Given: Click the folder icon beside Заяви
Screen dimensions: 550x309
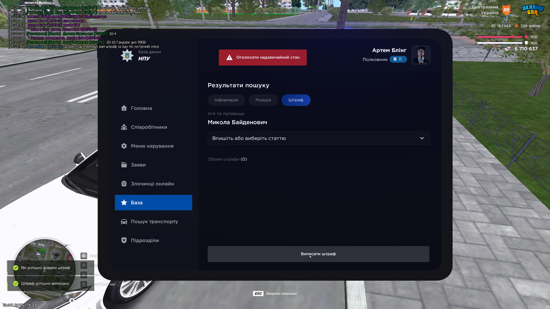Looking at the screenshot, I should coord(124,165).
